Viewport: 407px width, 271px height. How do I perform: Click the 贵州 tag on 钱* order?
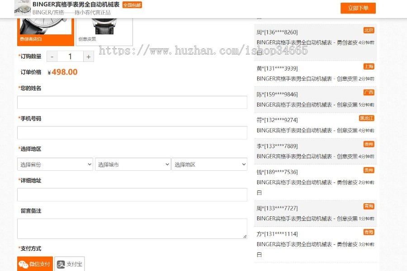pos(369,170)
